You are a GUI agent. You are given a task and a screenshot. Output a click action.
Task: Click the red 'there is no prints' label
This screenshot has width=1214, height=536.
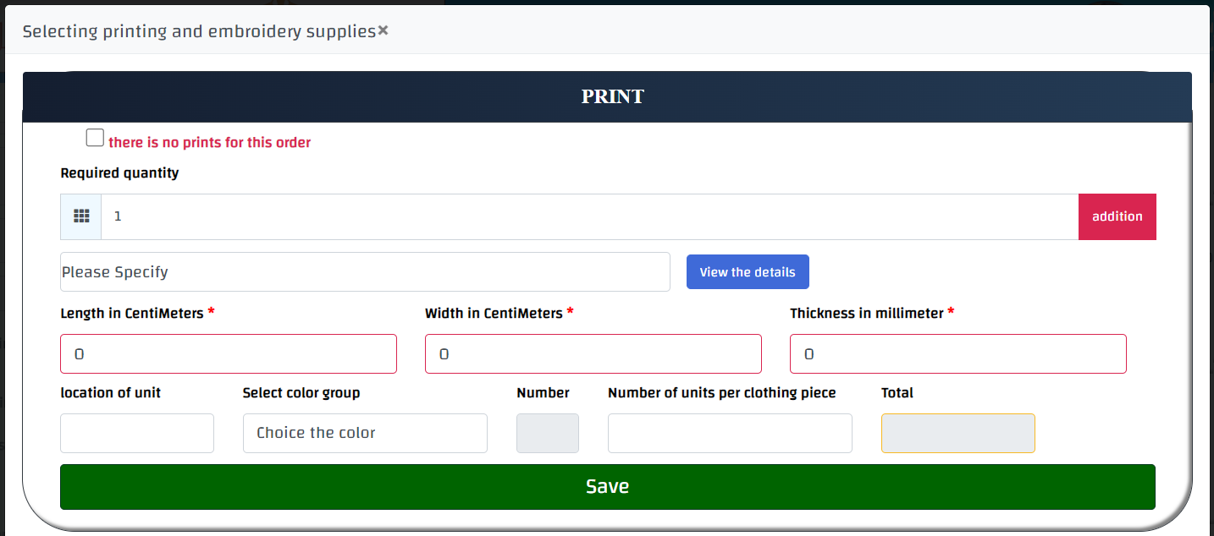[x=209, y=143]
